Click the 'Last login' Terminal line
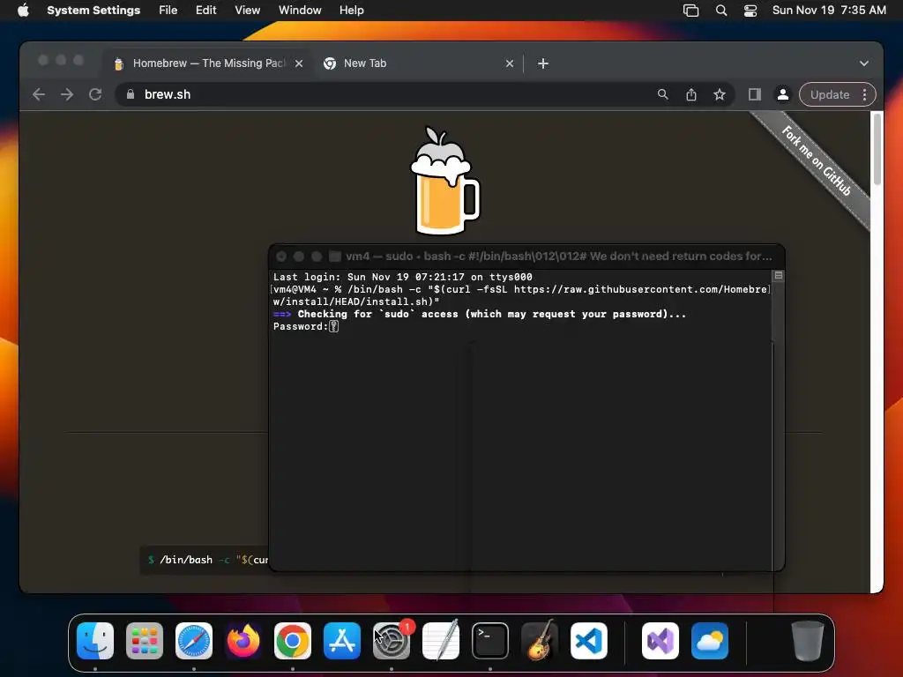This screenshot has width=903, height=677. click(x=402, y=277)
